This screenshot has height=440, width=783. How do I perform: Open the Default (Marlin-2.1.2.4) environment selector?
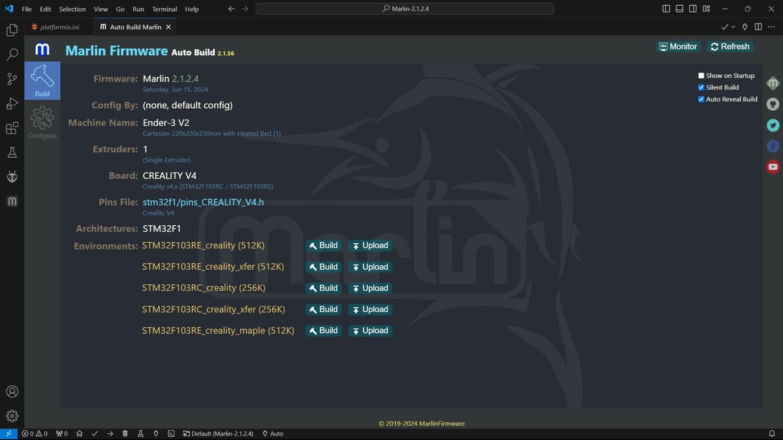[x=219, y=433]
